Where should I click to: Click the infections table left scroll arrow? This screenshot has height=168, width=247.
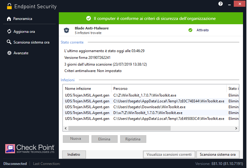point(66,128)
